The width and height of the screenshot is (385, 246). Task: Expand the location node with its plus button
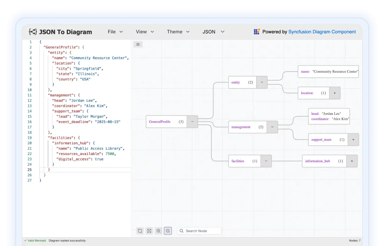335,93
